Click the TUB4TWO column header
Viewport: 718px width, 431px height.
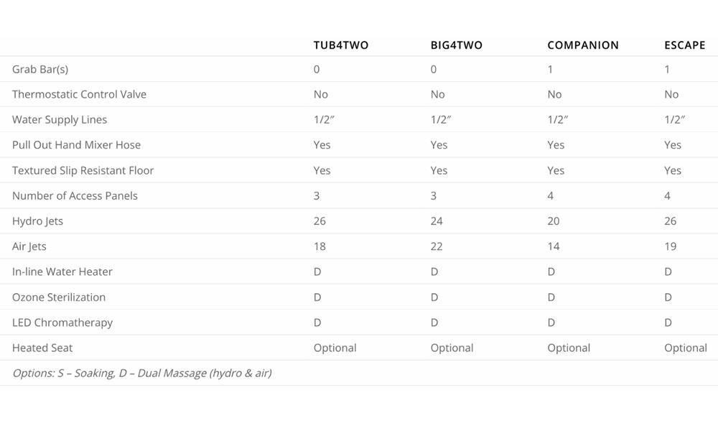340,45
